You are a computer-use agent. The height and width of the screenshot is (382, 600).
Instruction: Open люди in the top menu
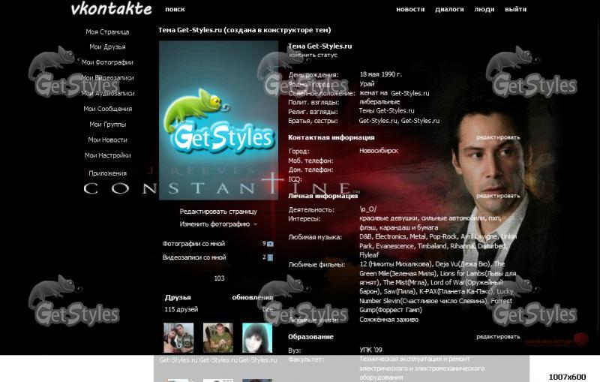[484, 9]
